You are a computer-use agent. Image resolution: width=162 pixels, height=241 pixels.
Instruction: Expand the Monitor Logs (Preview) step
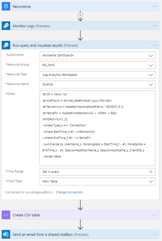80,26
